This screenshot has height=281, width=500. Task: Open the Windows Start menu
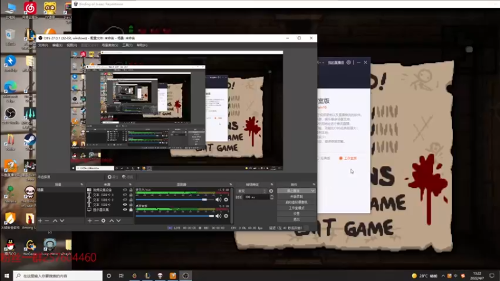tap(6, 275)
